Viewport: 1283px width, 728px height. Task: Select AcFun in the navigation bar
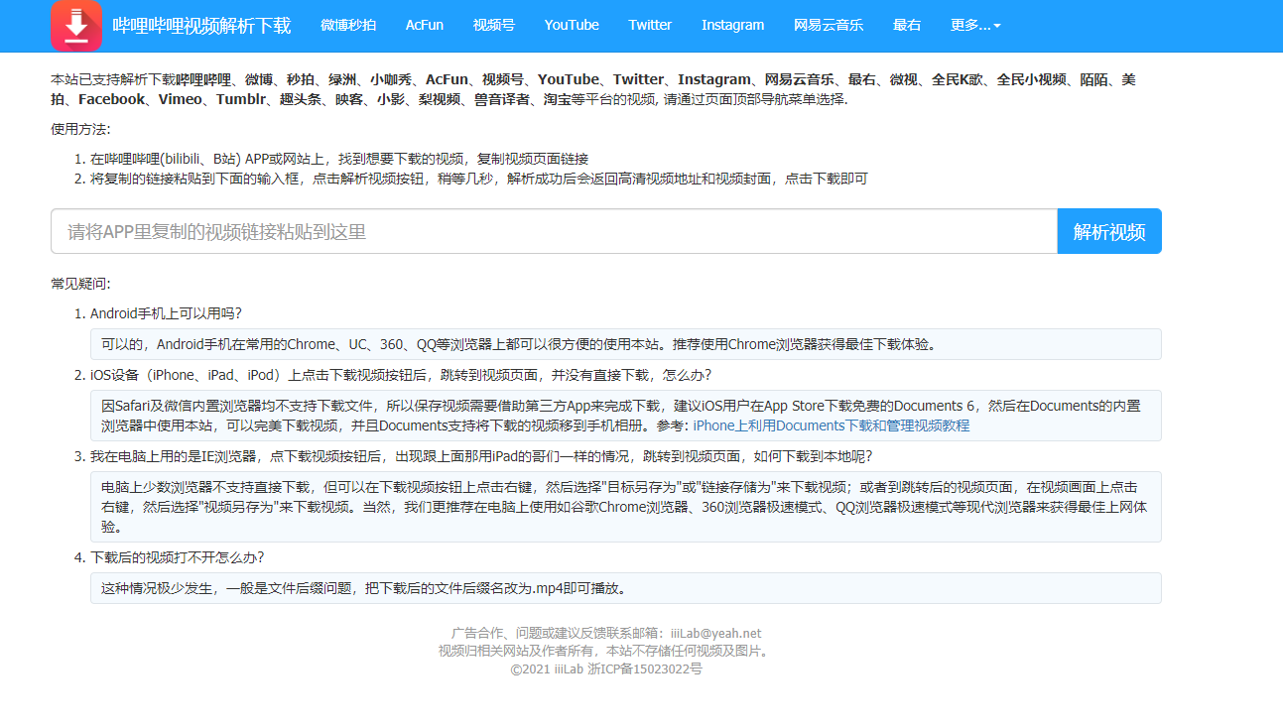coord(425,25)
